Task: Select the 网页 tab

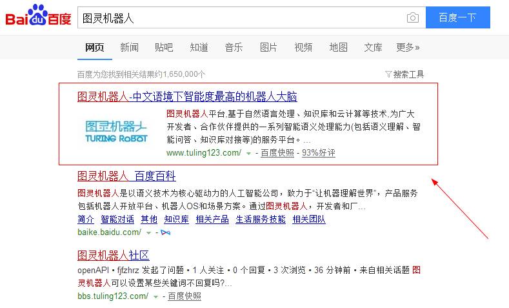Action: click(94, 47)
